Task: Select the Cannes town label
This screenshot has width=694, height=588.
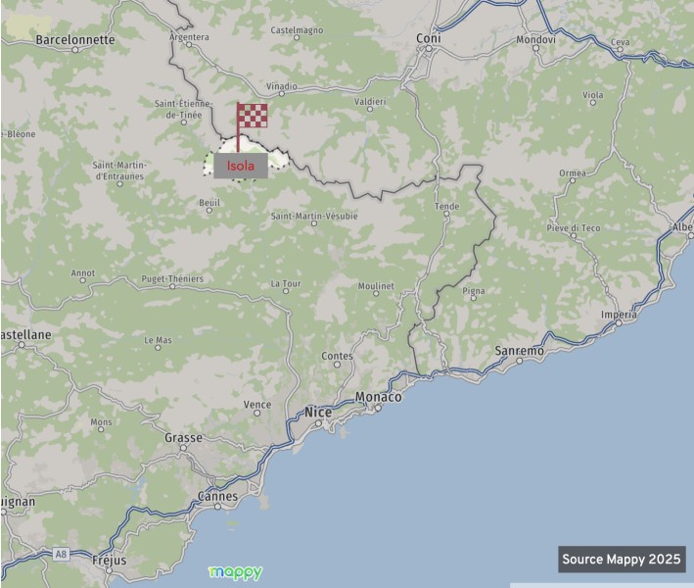Action: [x=217, y=496]
